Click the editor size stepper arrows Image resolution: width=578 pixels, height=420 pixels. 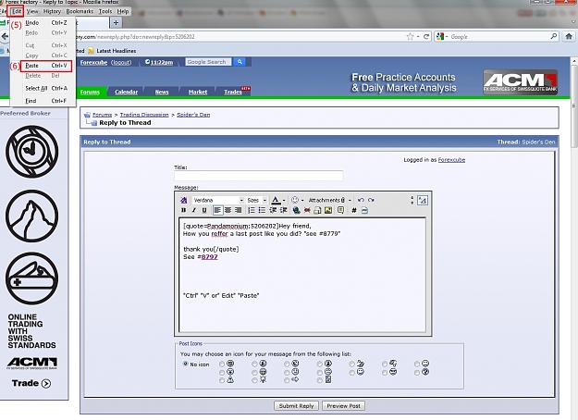coord(412,200)
